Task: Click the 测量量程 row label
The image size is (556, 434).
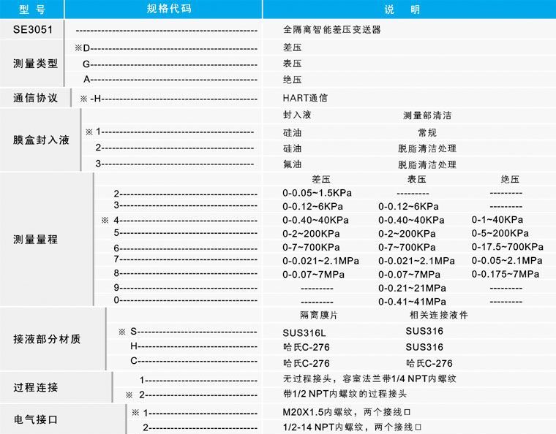Action: click(x=35, y=240)
